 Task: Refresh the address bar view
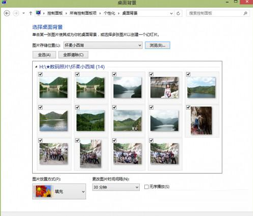pyautogui.click(x=178, y=13)
